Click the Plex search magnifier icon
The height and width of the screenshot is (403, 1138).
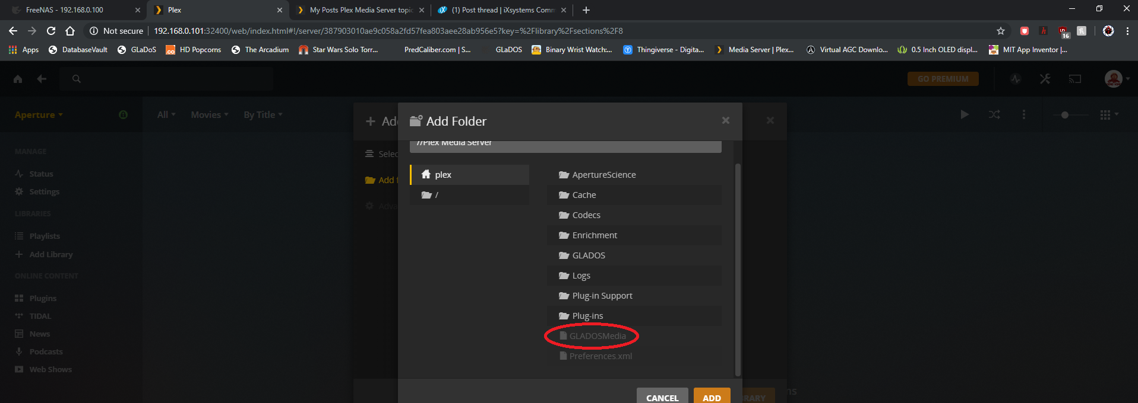[76, 79]
